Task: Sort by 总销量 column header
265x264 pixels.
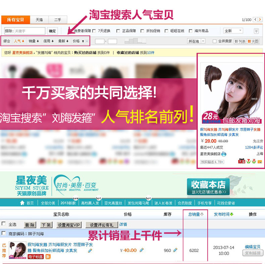Action: pyautogui.click(x=196, y=214)
